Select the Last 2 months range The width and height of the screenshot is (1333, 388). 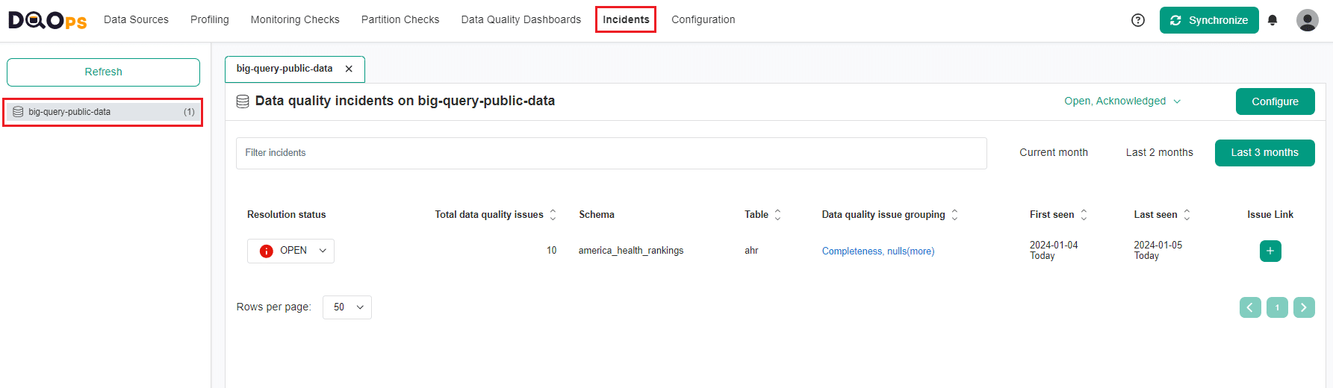click(1159, 153)
